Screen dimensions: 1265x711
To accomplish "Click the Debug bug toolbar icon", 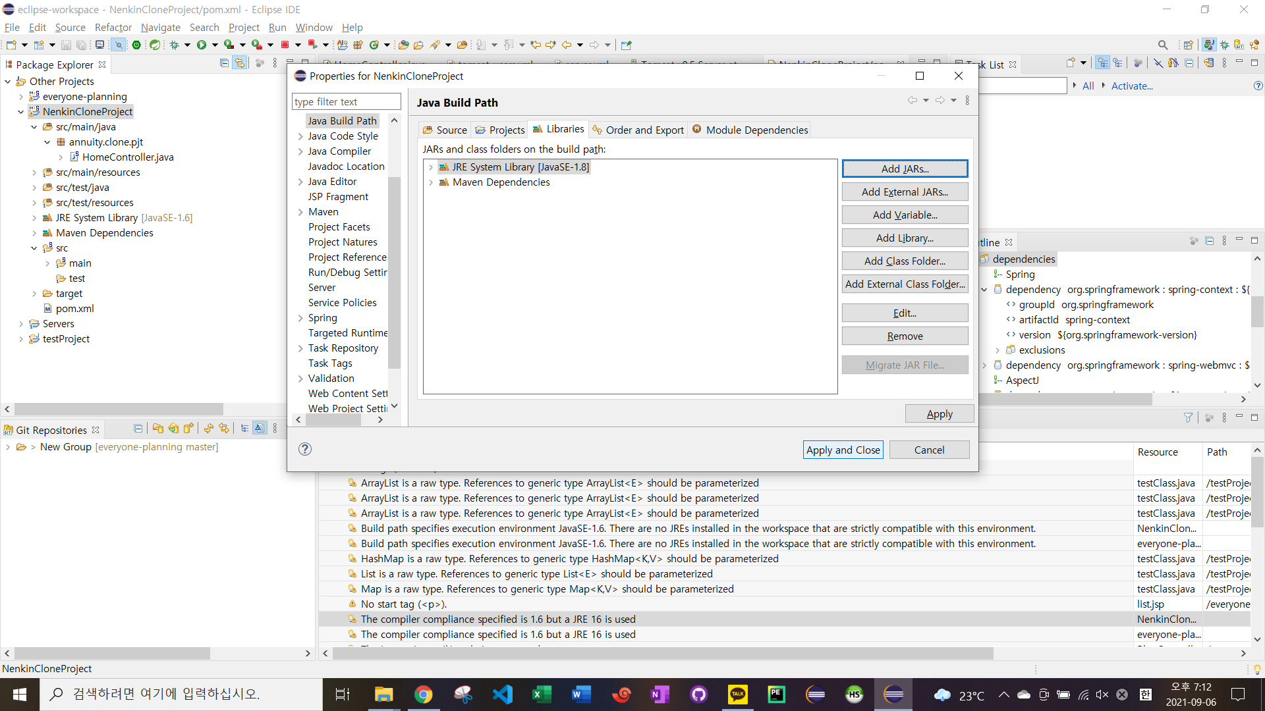I will pos(175,45).
